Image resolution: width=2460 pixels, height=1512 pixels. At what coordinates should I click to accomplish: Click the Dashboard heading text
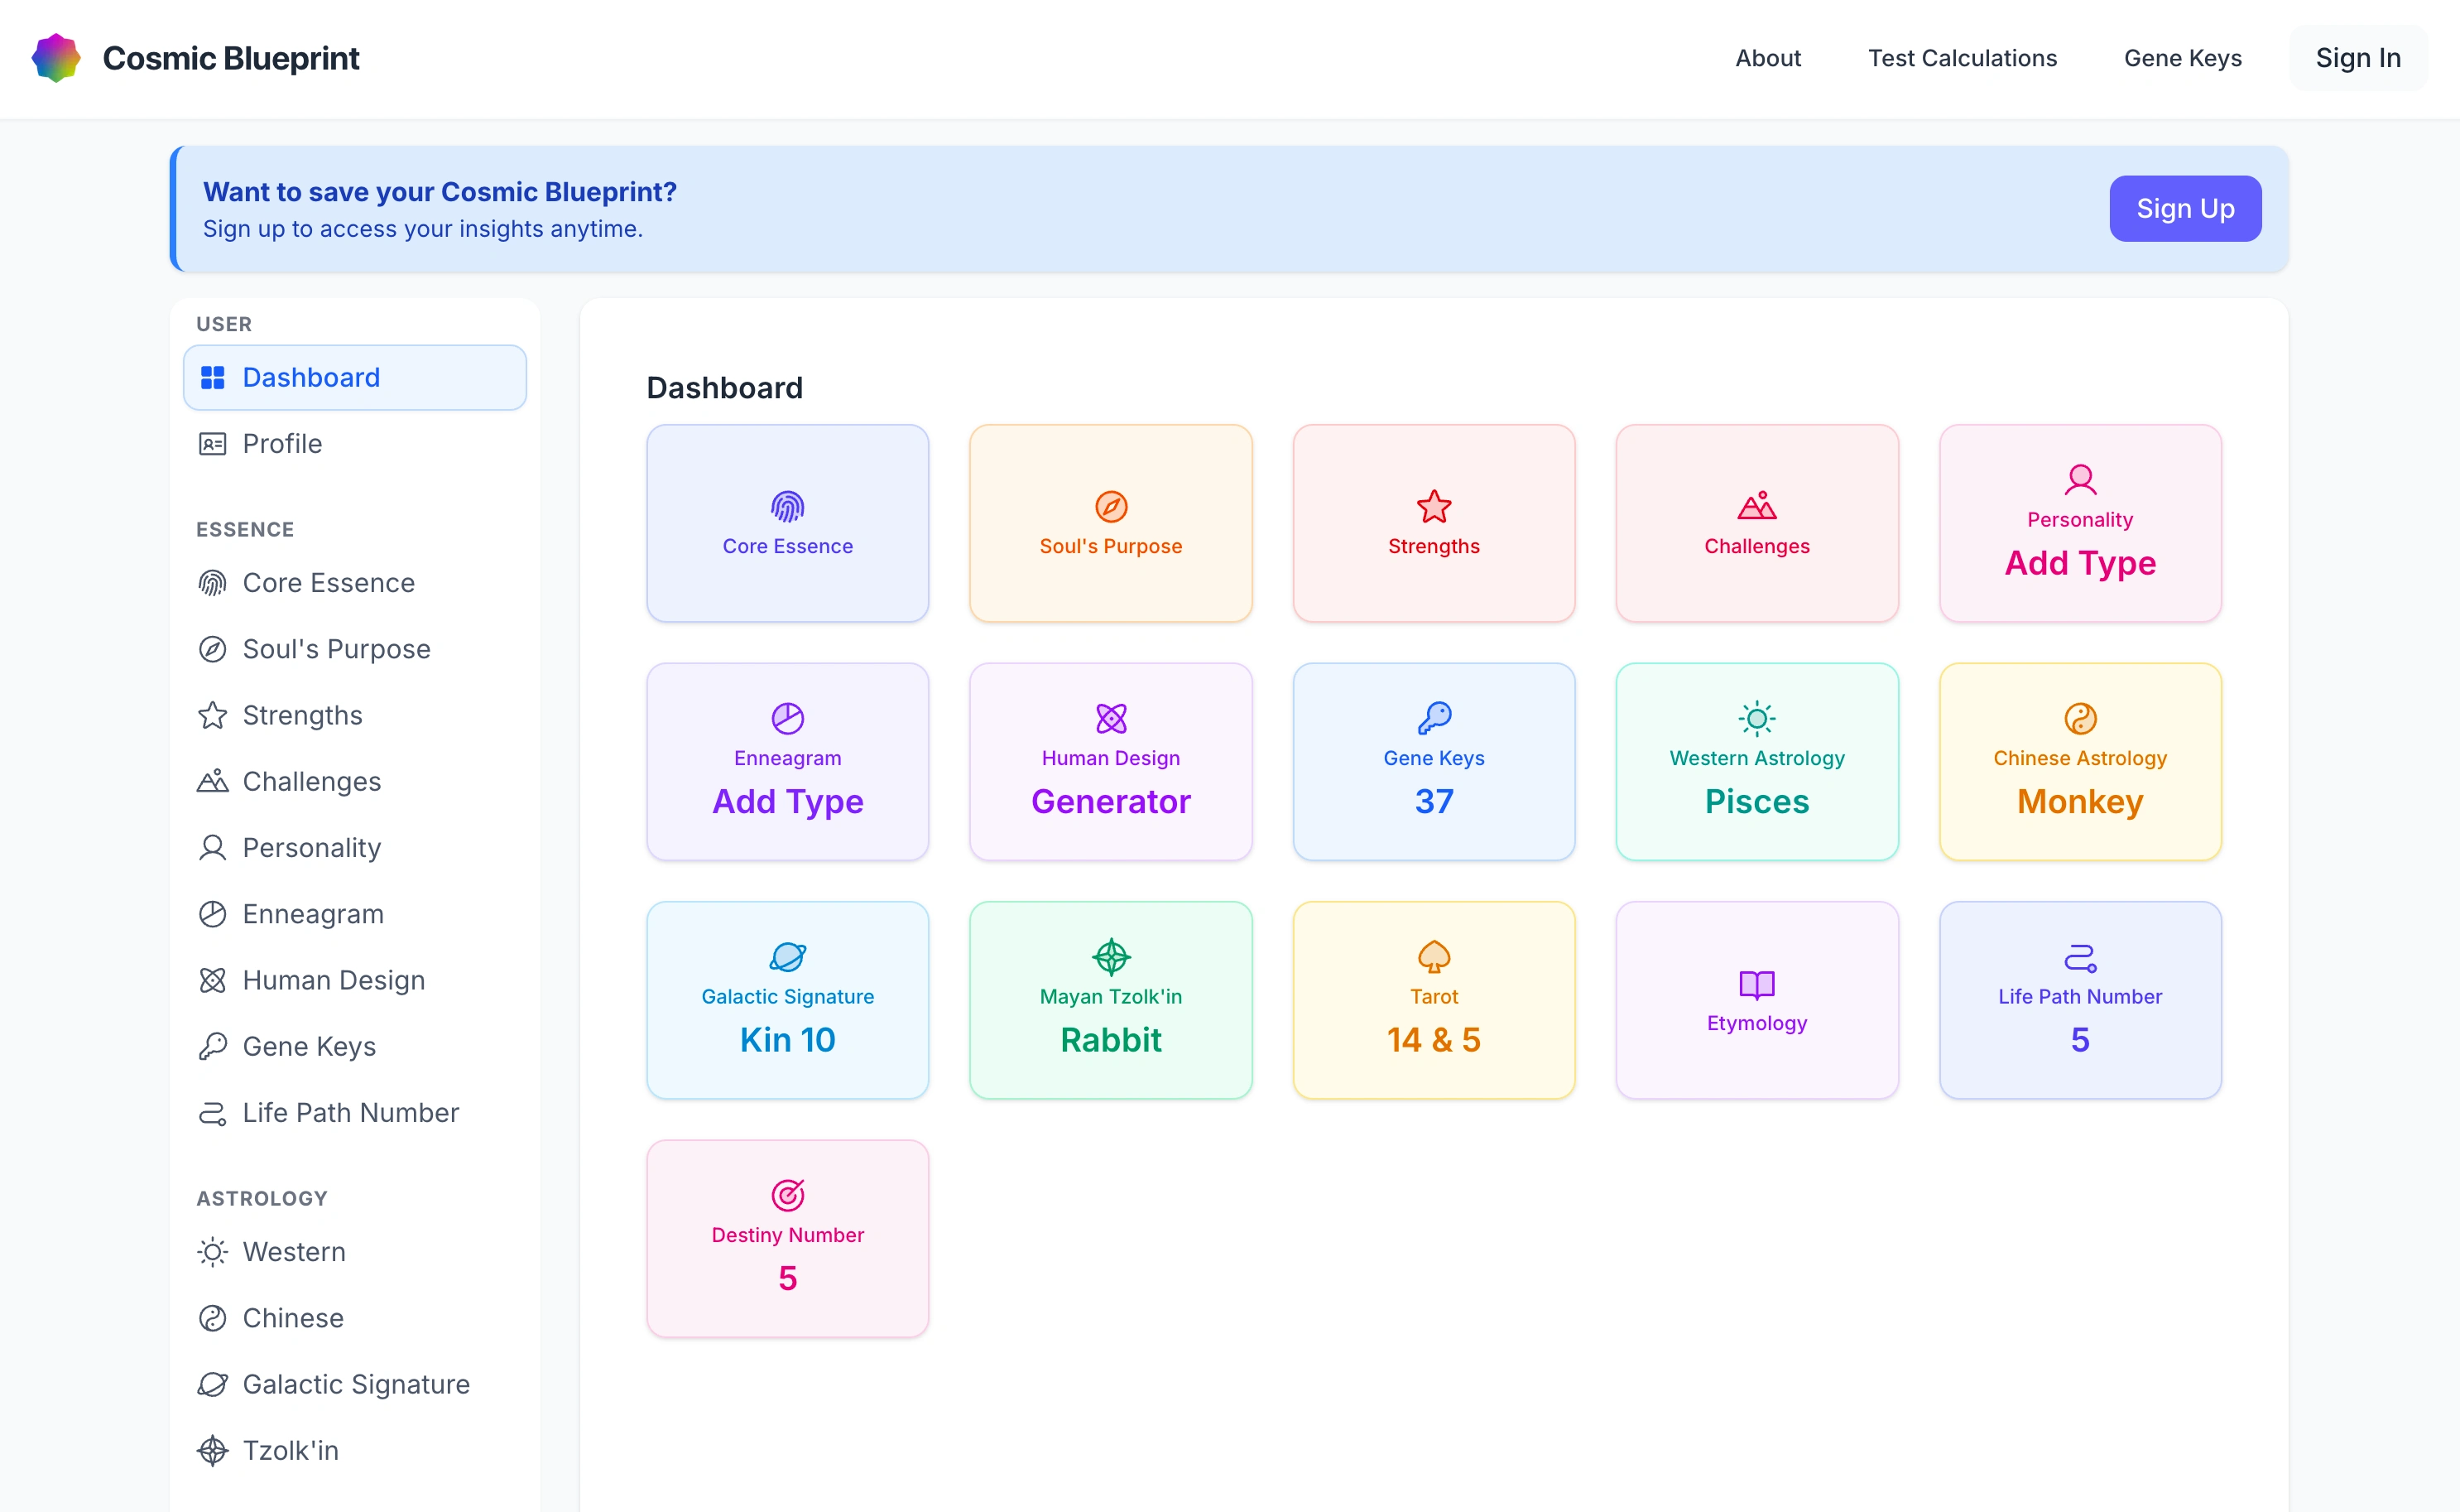tap(725, 388)
